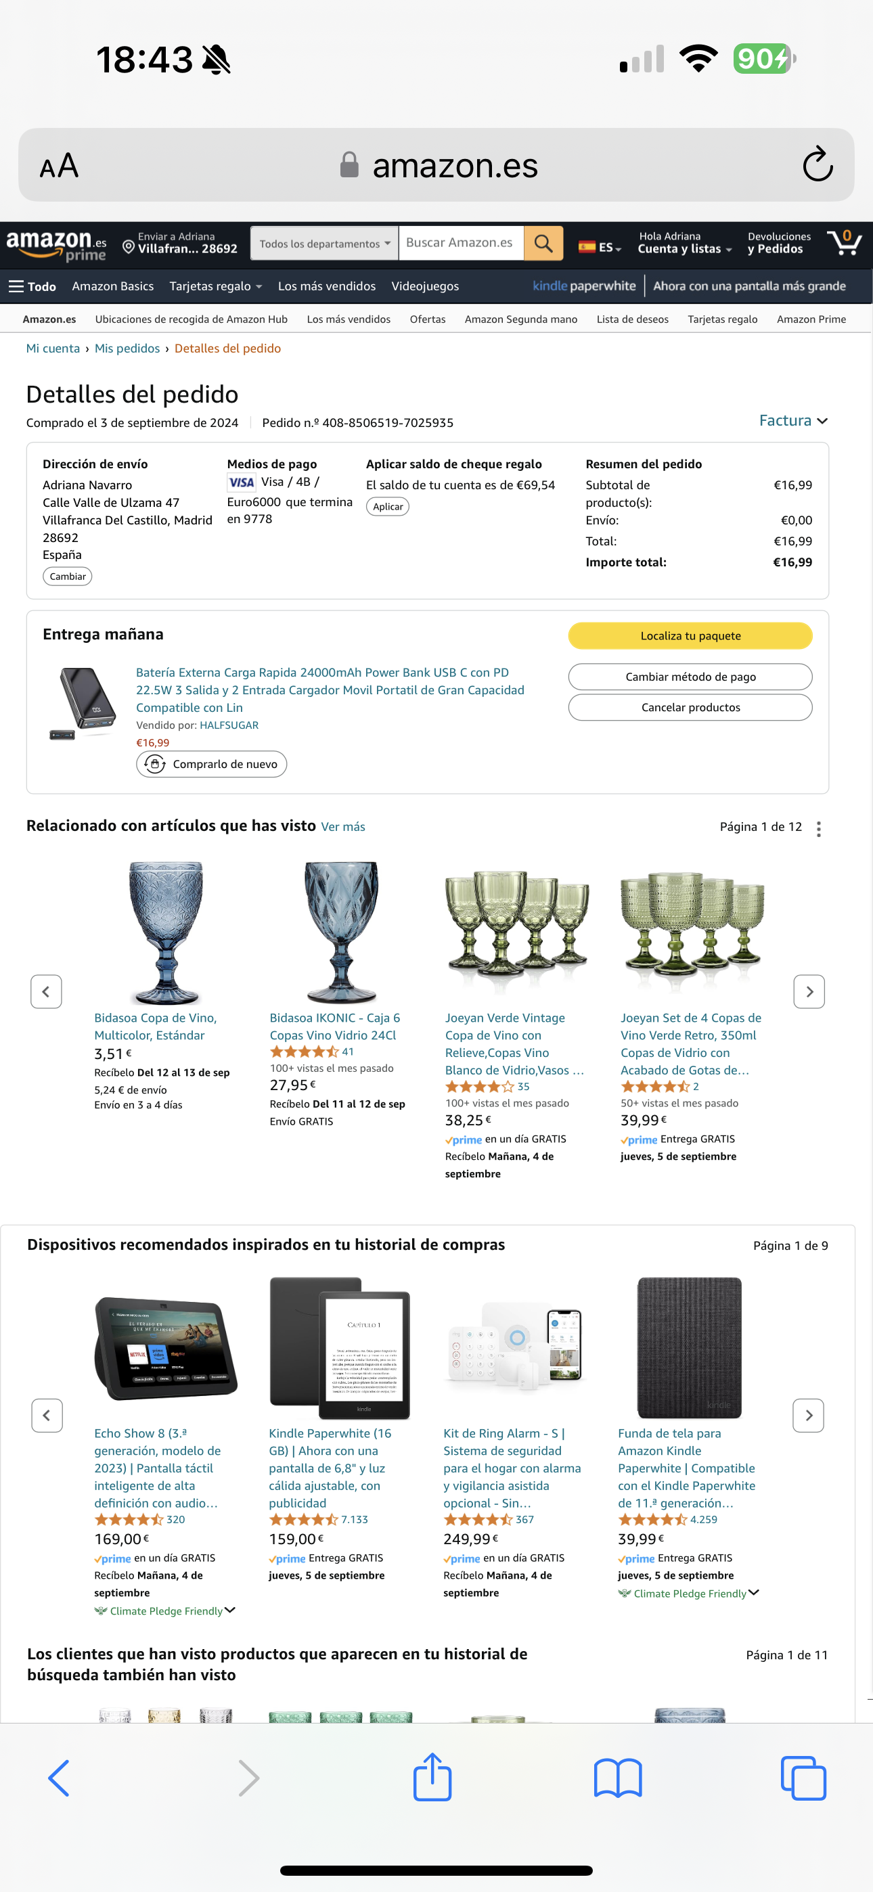Expand Climate Pledge Friendly under Echo Show
This screenshot has width=873, height=1892.
pyautogui.click(x=165, y=1611)
